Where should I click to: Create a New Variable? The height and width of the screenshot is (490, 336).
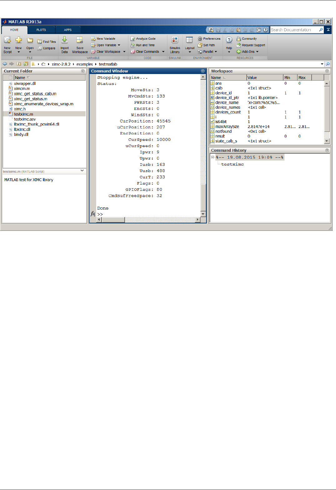[x=103, y=39]
